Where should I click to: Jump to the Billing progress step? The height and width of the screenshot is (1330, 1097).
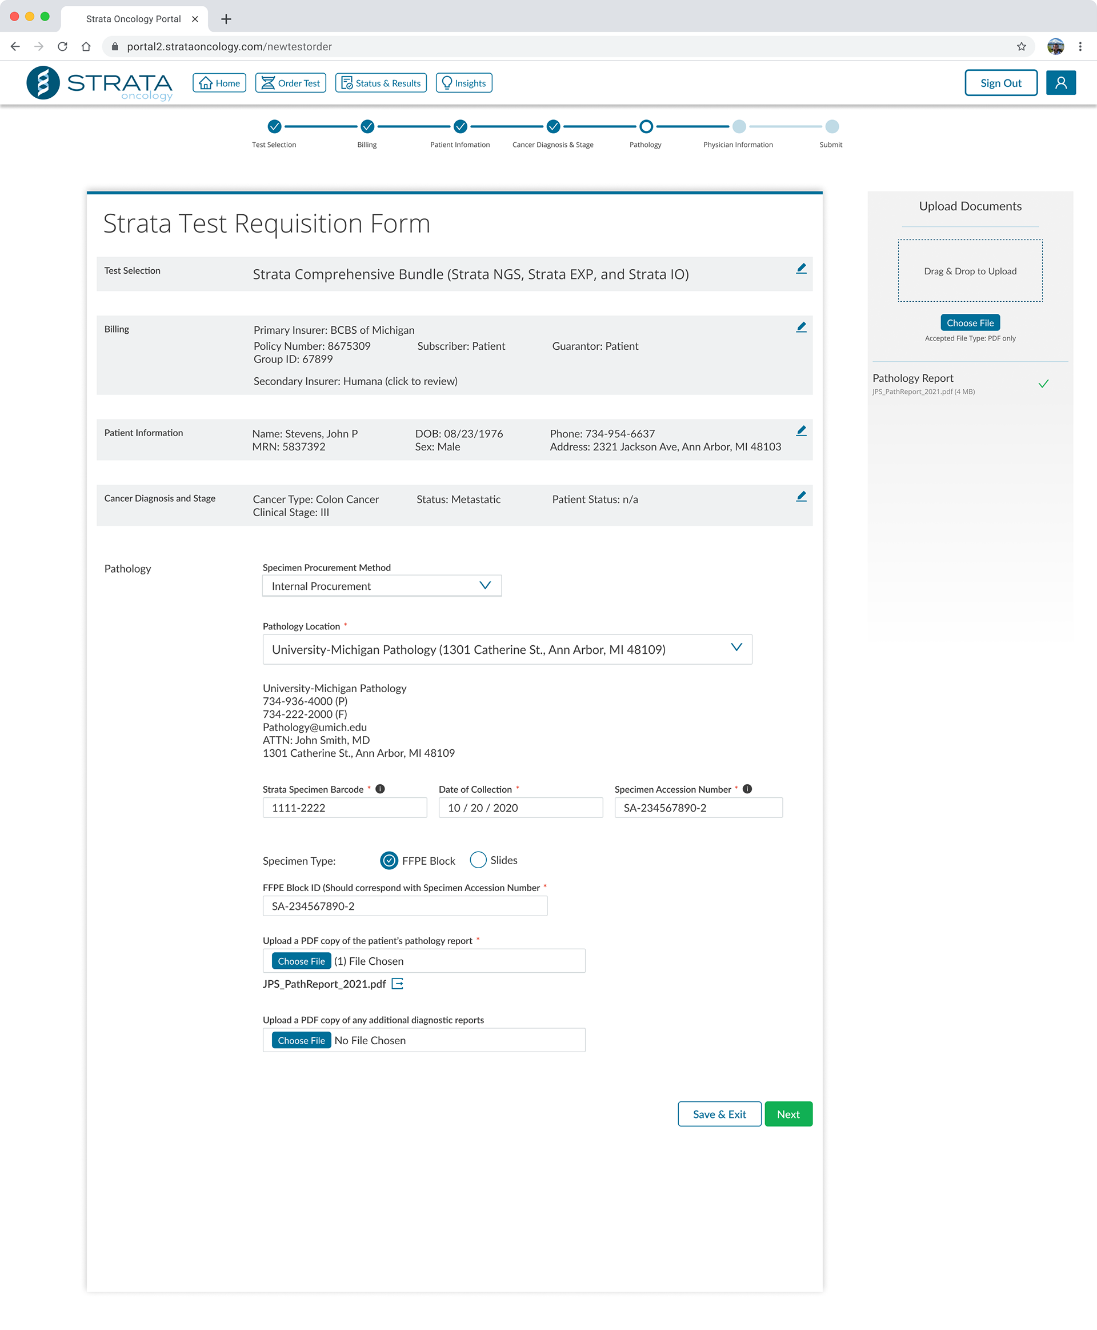pyautogui.click(x=367, y=127)
